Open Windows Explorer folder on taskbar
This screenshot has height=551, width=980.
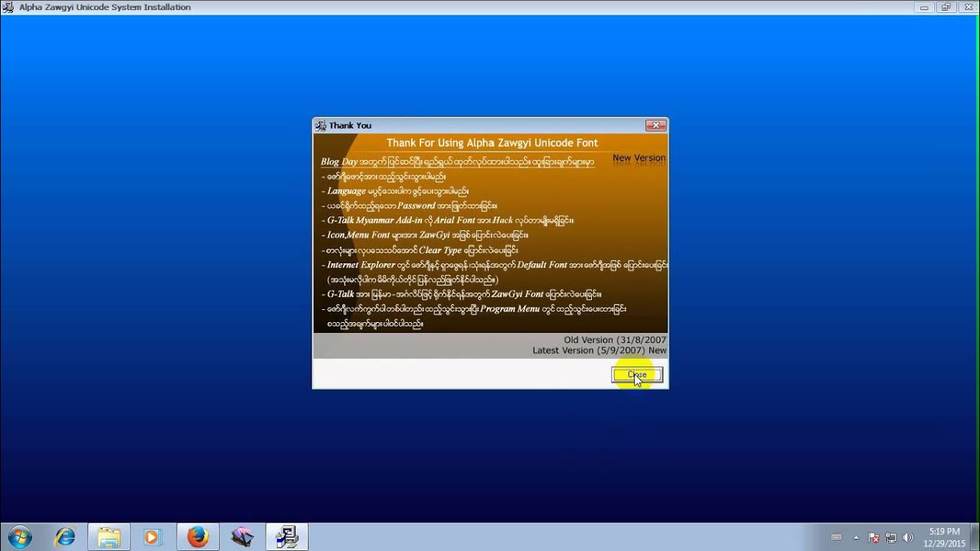tap(109, 537)
